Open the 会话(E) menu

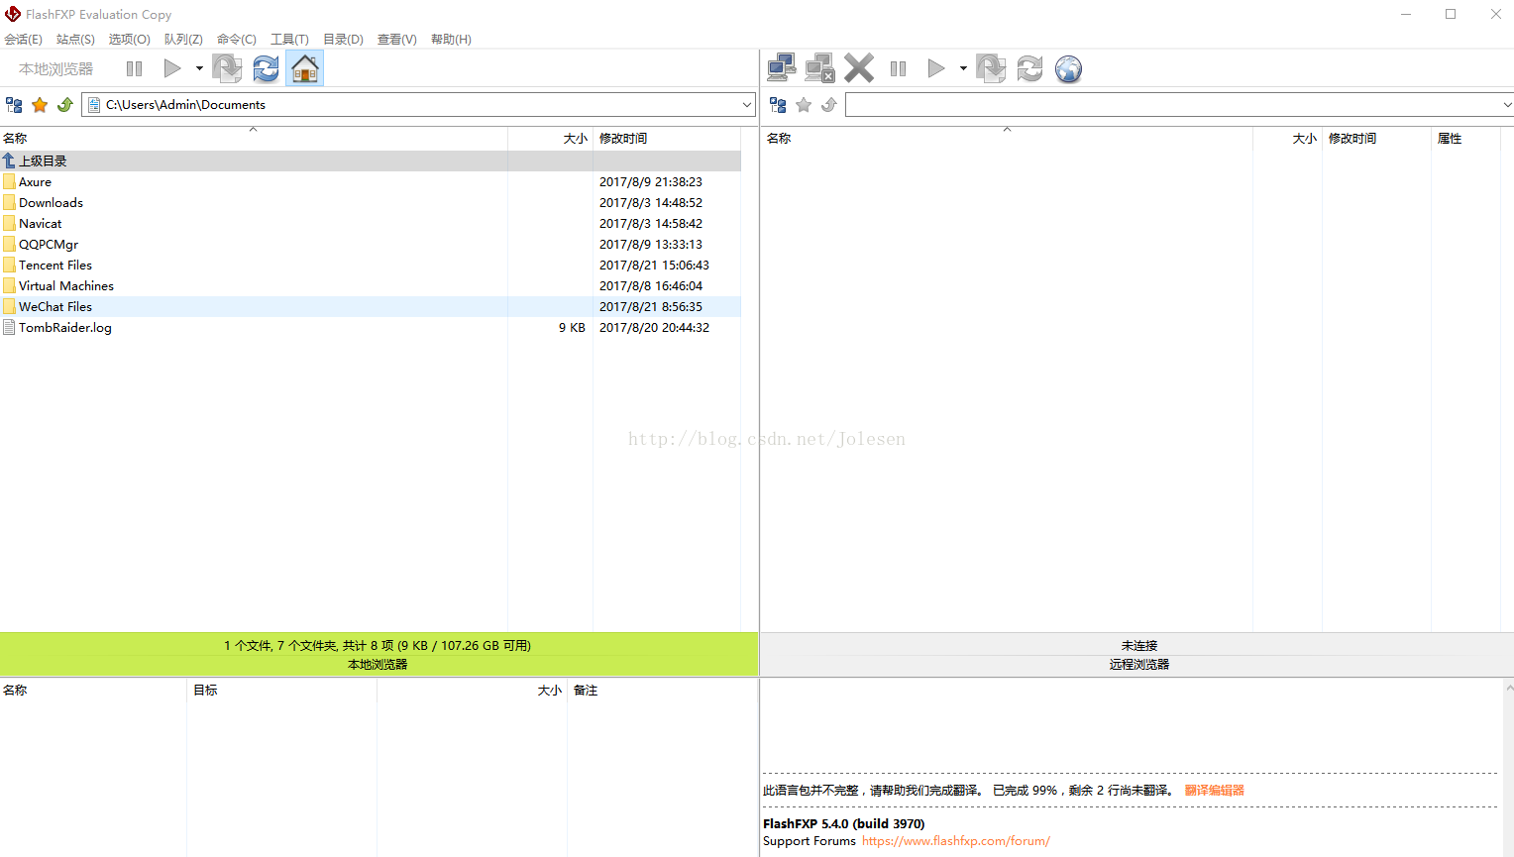coord(23,40)
